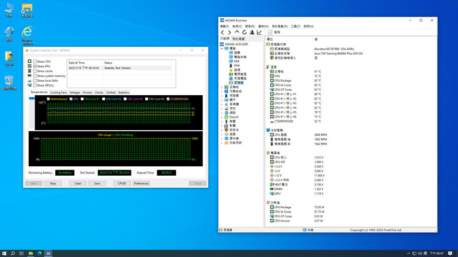Toggle Motherboard temperature graph checkbox
The height and width of the screenshot is (257, 458).
pos(48,99)
